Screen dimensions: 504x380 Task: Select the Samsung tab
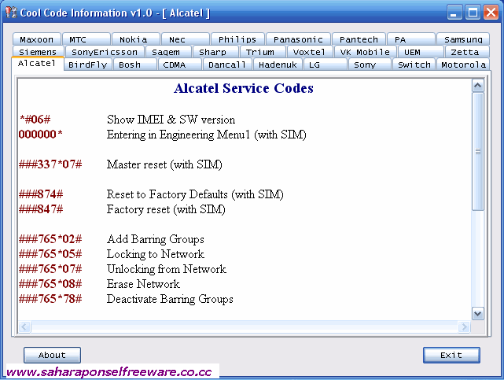click(x=463, y=39)
